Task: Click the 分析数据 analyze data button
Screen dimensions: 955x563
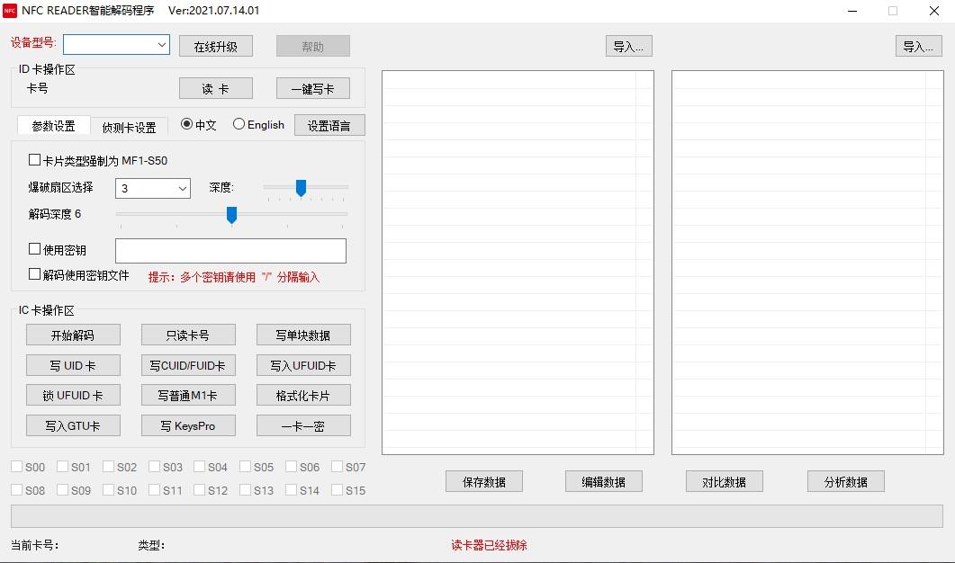Action: (845, 482)
